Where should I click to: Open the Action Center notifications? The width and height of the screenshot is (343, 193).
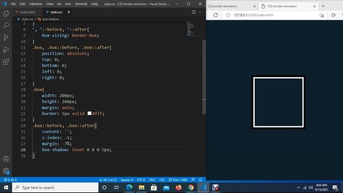(335, 188)
